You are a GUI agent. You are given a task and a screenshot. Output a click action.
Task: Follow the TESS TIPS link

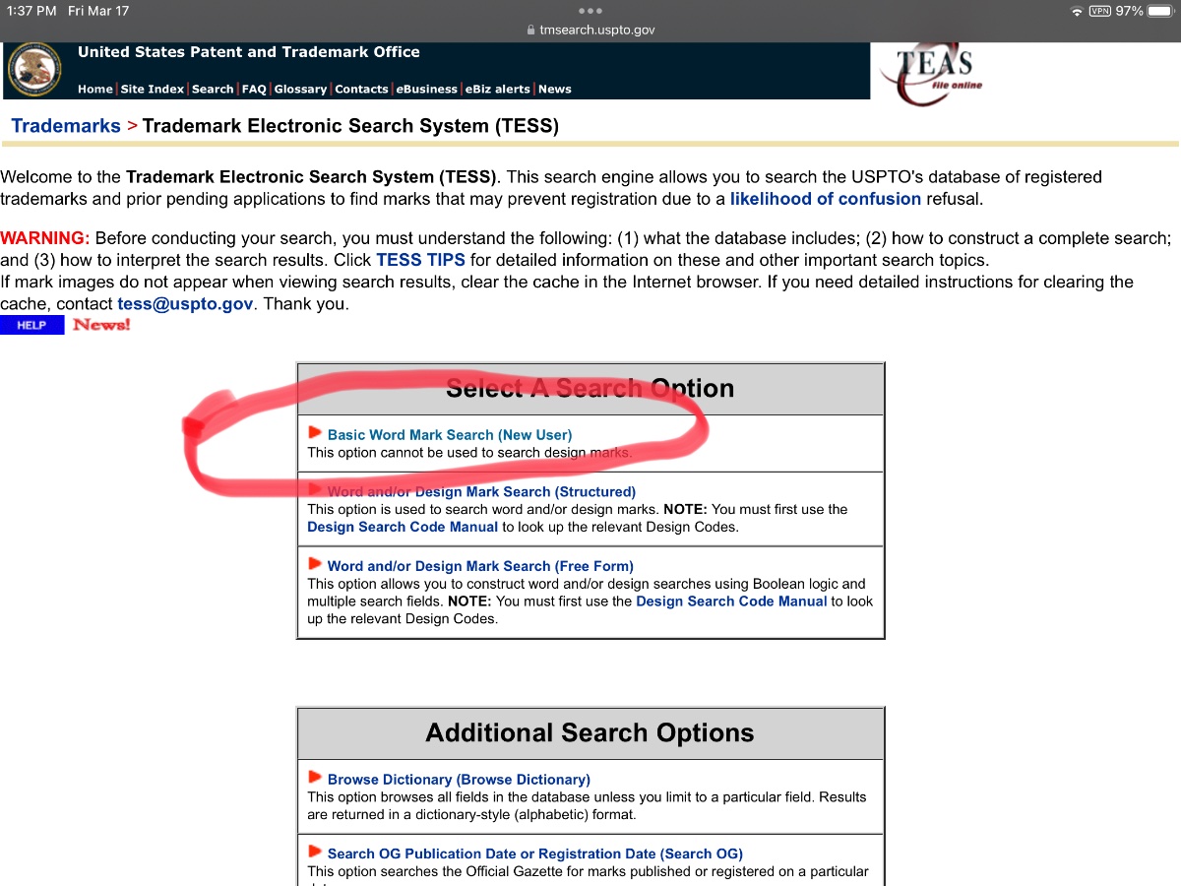(420, 260)
